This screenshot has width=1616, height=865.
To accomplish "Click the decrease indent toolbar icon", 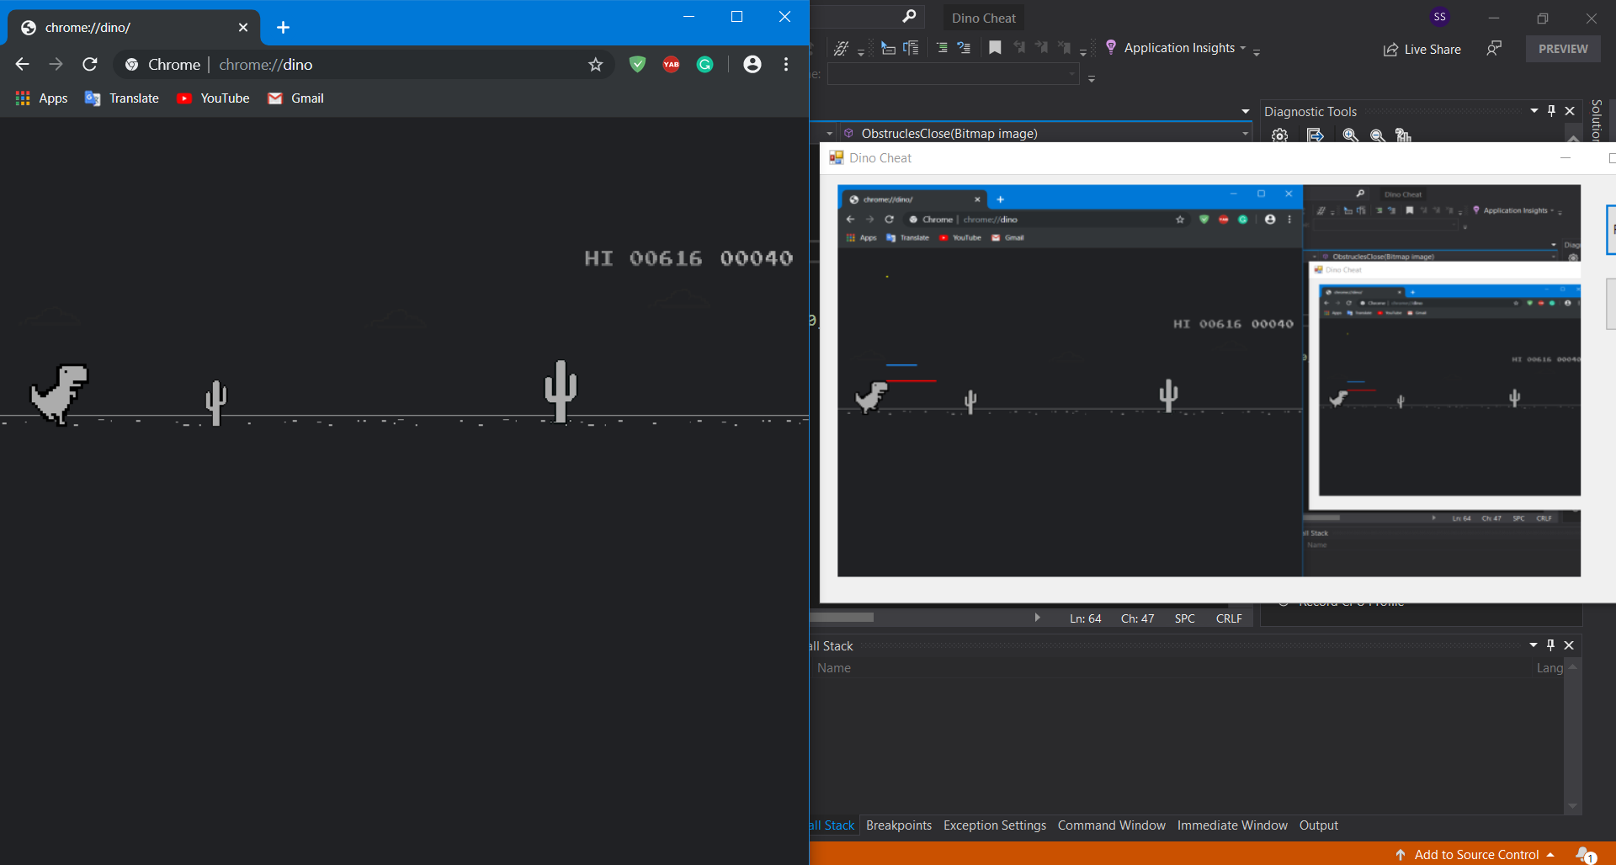I will point(942,48).
